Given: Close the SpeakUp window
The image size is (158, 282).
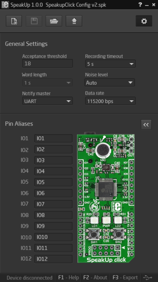Looking at the screenshot, I should click(x=154, y=5).
